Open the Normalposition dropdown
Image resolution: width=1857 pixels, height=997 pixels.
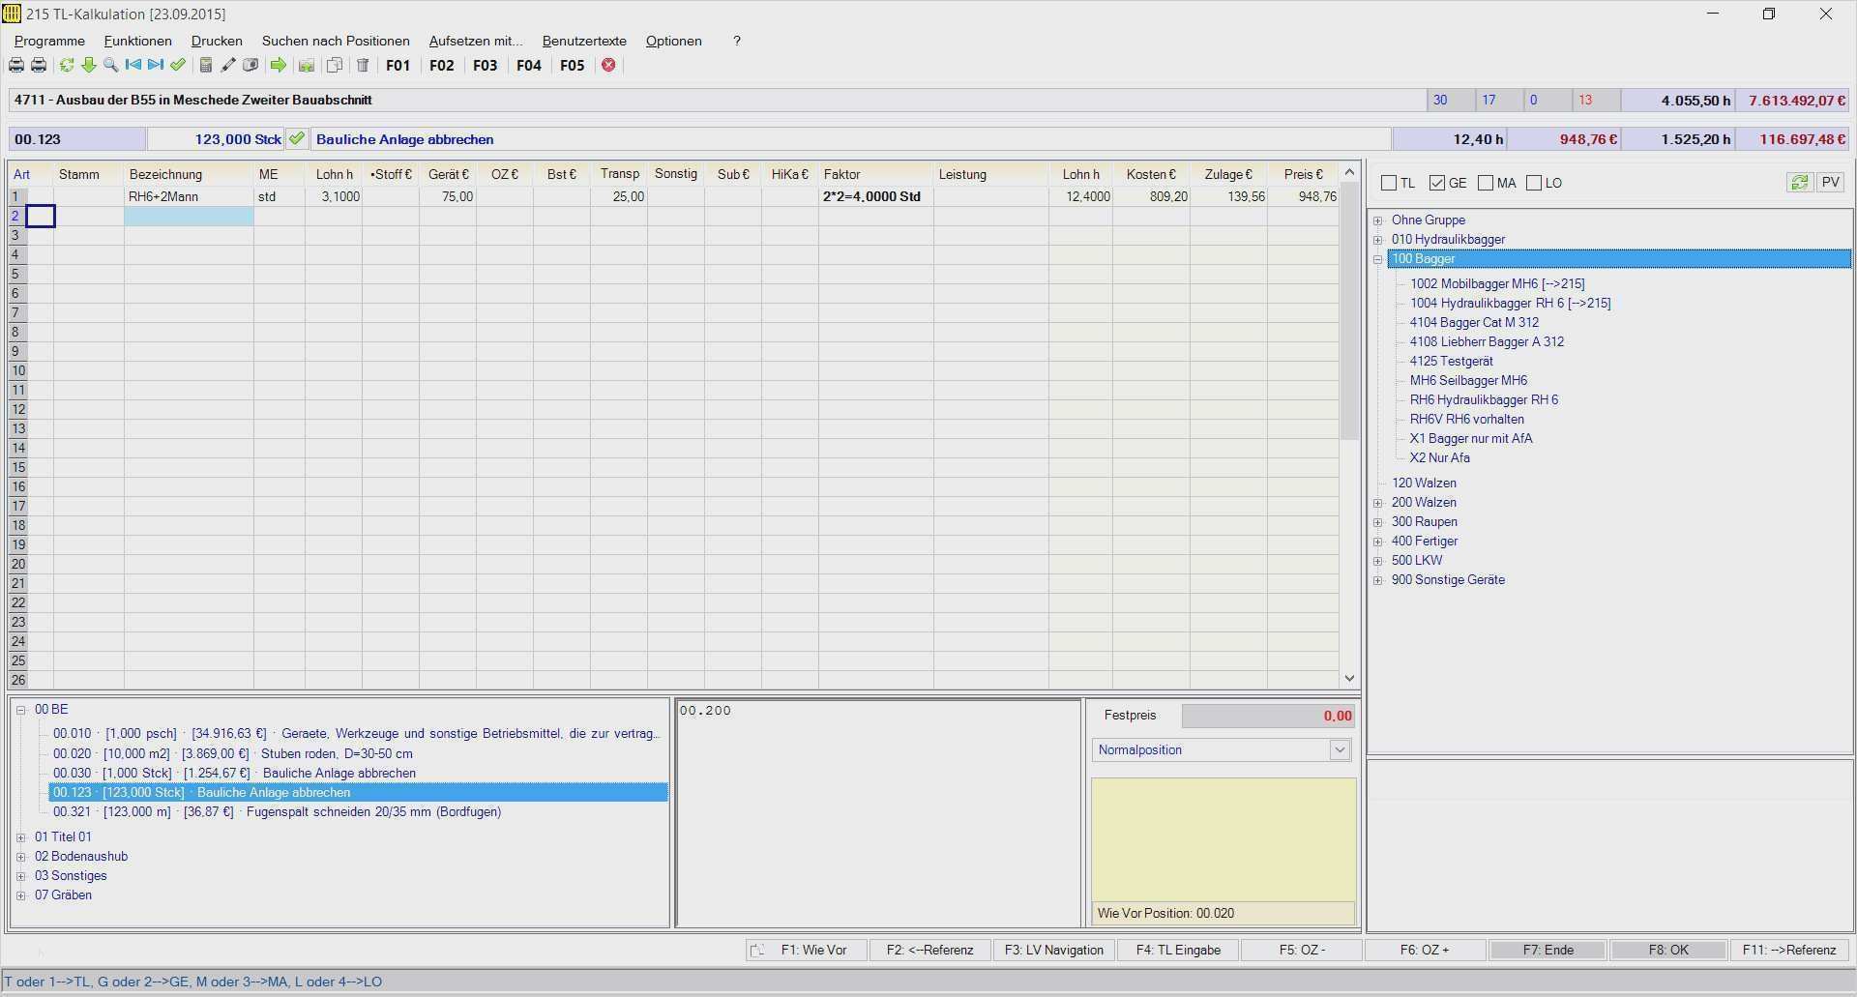point(1340,749)
